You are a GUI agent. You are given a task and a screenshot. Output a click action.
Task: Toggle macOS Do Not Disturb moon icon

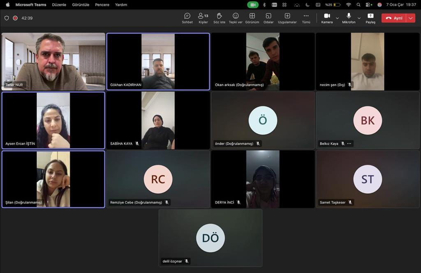[307, 5]
